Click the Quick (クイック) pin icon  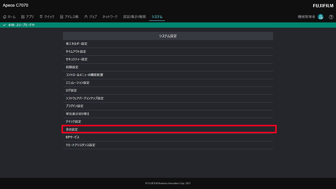(41, 17)
